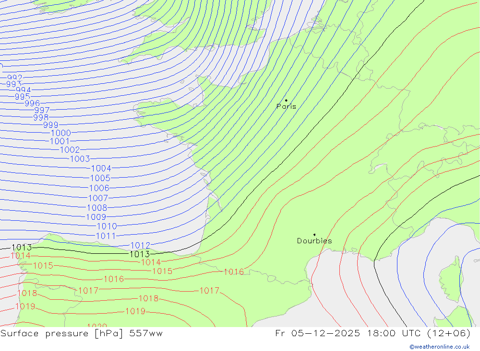Click the 1010 isobar label
Screen dimensions: 480x351
click(x=107, y=226)
